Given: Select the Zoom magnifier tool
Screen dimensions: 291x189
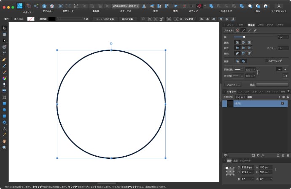Looking at the screenshot, I should point(4,147).
